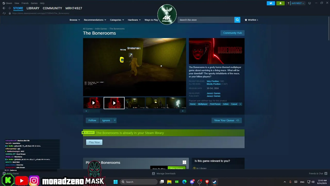Screen dimensions: 330x186
Task: Switch to Big Picture mode icon
Action: pyautogui.click(x=310, y=3)
